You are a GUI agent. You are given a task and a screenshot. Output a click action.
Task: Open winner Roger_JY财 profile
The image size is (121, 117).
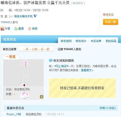(x=14, y=114)
